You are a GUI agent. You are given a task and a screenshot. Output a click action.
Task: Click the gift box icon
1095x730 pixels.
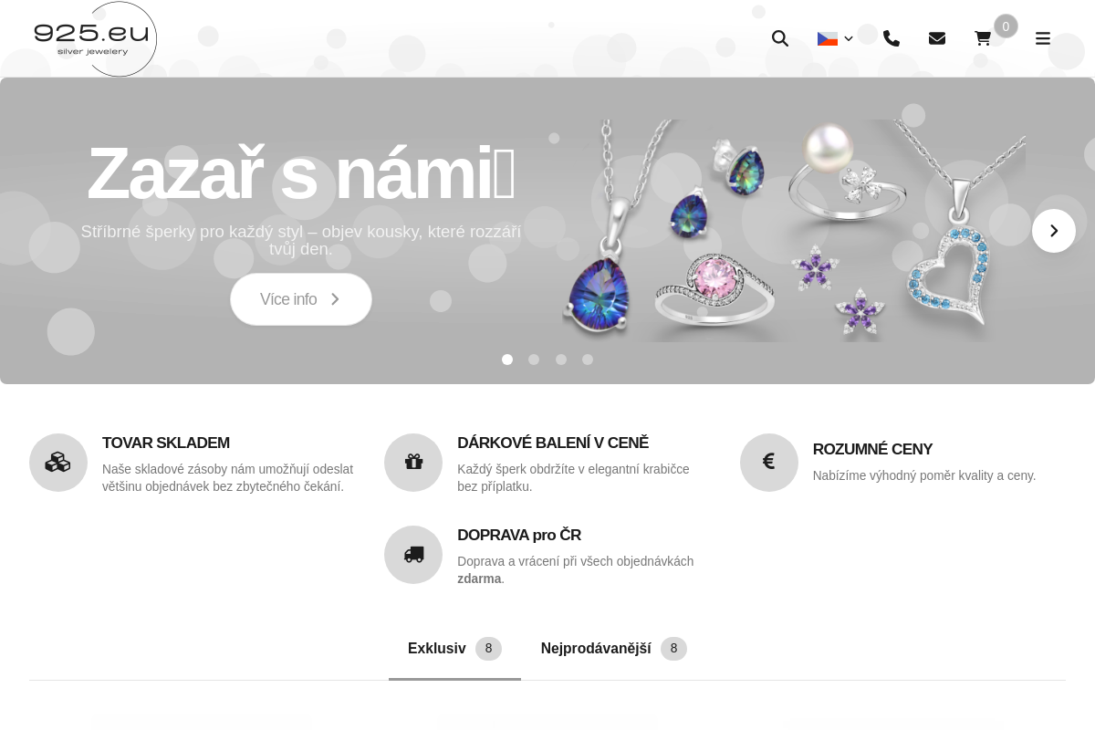click(413, 463)
